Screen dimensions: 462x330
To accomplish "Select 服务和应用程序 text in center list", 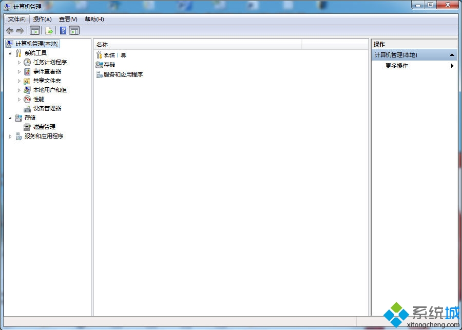I will pyautogui.click(x=123, y=74).
